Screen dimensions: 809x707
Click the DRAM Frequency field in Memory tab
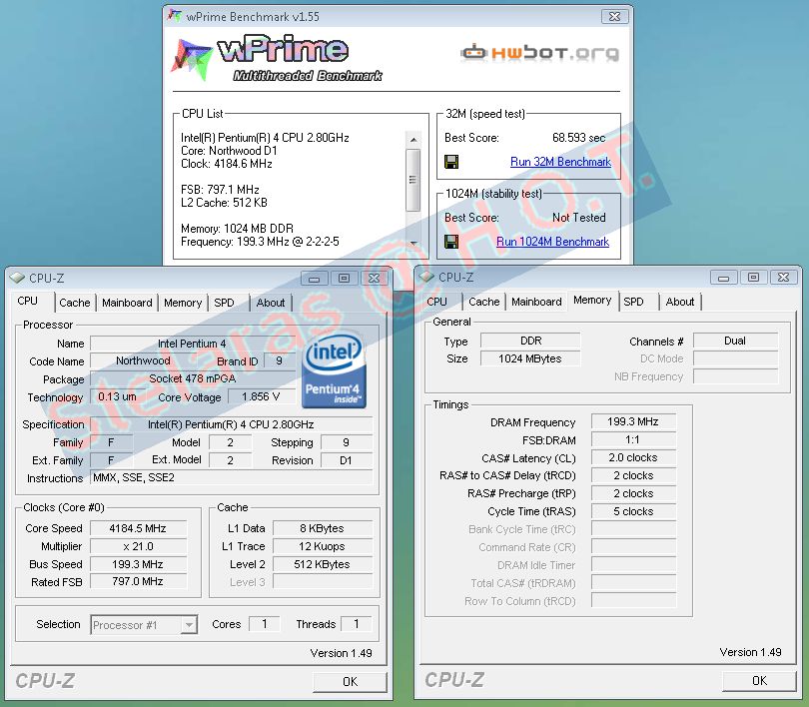(x=633, y=421)
